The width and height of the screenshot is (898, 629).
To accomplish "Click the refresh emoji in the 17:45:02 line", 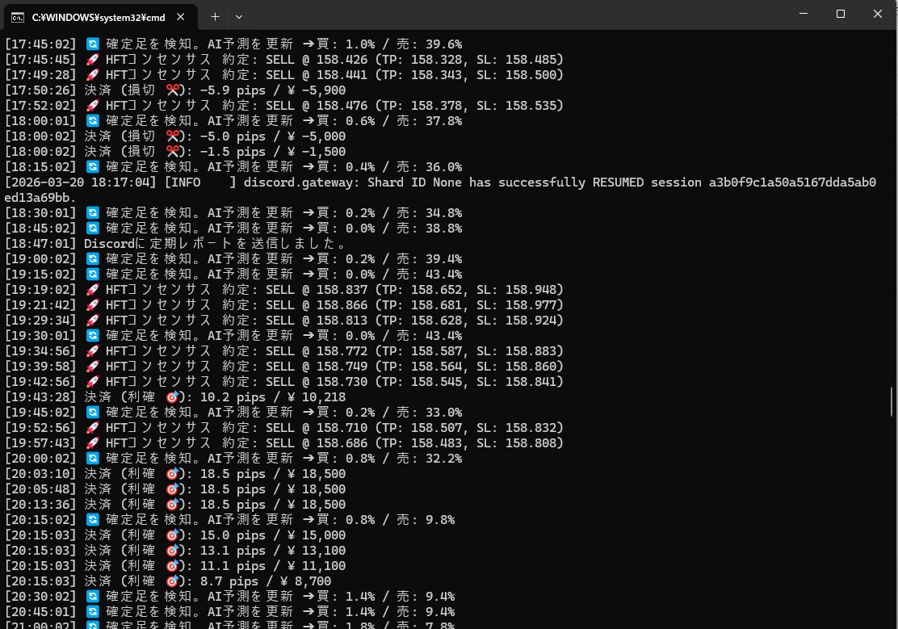I will pos(92,44).
